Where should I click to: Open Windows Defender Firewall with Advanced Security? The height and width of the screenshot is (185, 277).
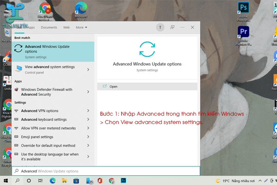(50, 92)
